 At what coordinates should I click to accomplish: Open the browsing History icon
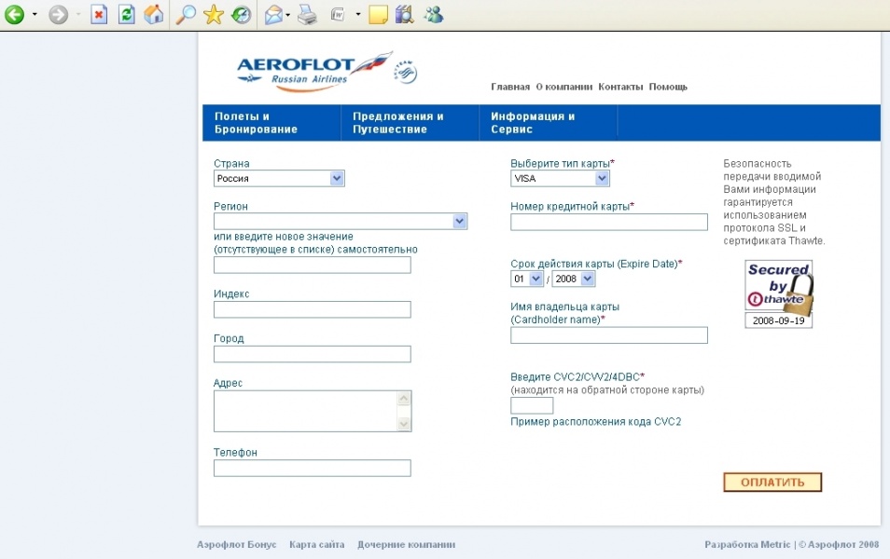pos(241,15)
